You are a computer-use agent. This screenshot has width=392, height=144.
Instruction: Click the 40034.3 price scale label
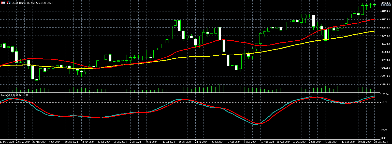tap(386, 44)
